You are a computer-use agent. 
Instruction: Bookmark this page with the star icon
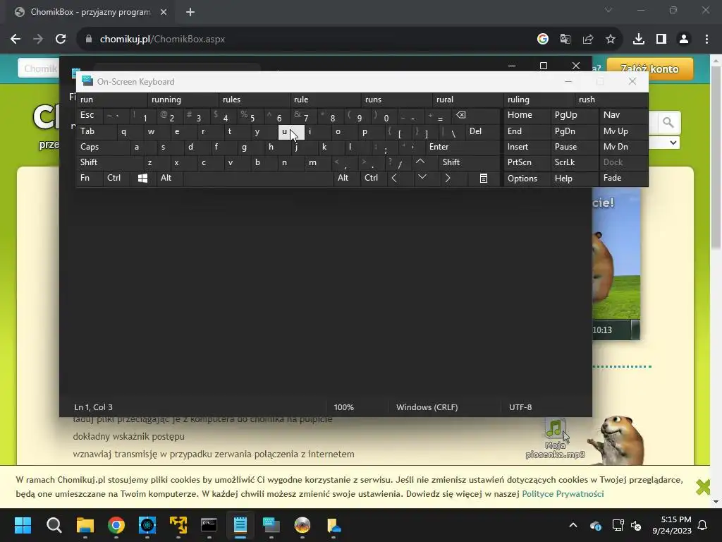point(611,40)
